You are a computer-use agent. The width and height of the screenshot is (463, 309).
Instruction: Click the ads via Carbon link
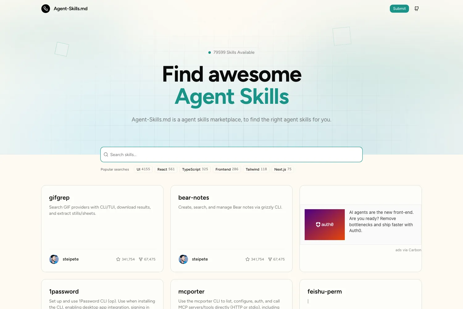[x=408, y=250]
